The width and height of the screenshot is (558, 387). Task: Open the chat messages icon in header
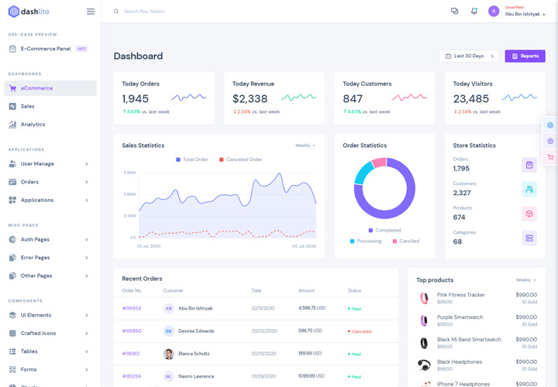click(x=455, y=12)
